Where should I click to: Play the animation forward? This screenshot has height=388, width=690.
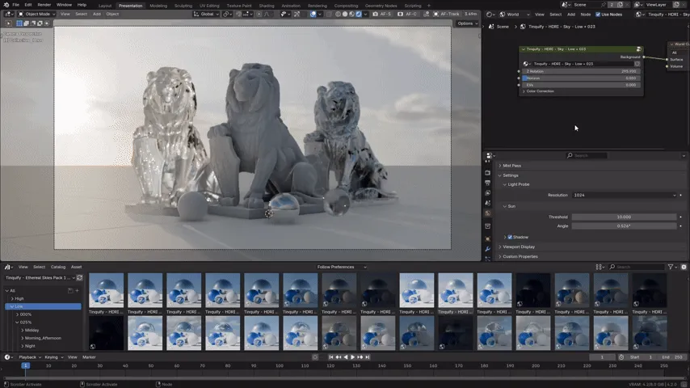(x=352, y=357)
